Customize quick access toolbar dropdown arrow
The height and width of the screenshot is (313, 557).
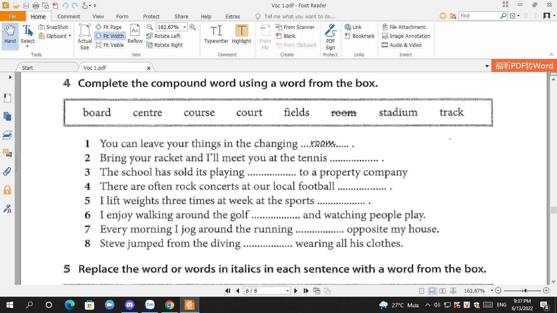coord(95,6)
